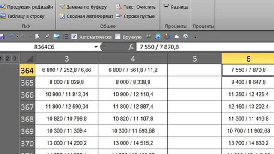The height and width of the screenshot is (154, 274).
Task: Click the green double arrows icon
Action: [149, 36]
